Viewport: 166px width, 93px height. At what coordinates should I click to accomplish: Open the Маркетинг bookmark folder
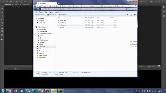point(85,6)
